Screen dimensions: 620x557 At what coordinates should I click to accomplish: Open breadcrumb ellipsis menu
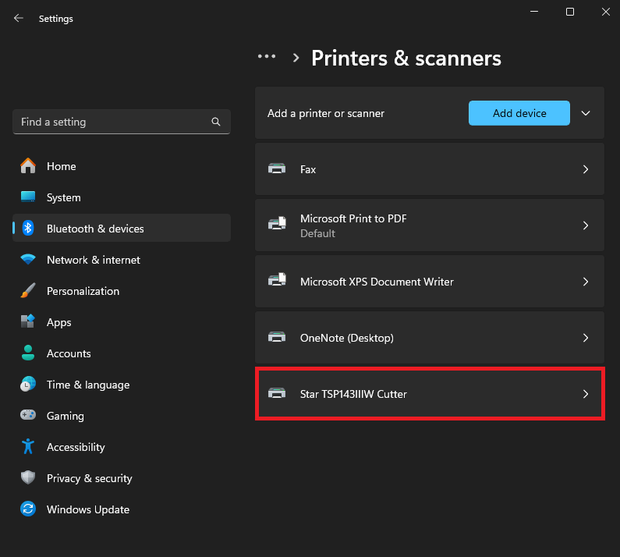[x=267, y=56]
